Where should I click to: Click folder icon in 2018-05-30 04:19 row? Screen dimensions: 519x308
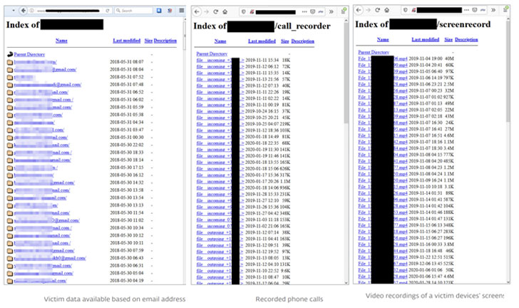tap(10, 281)
